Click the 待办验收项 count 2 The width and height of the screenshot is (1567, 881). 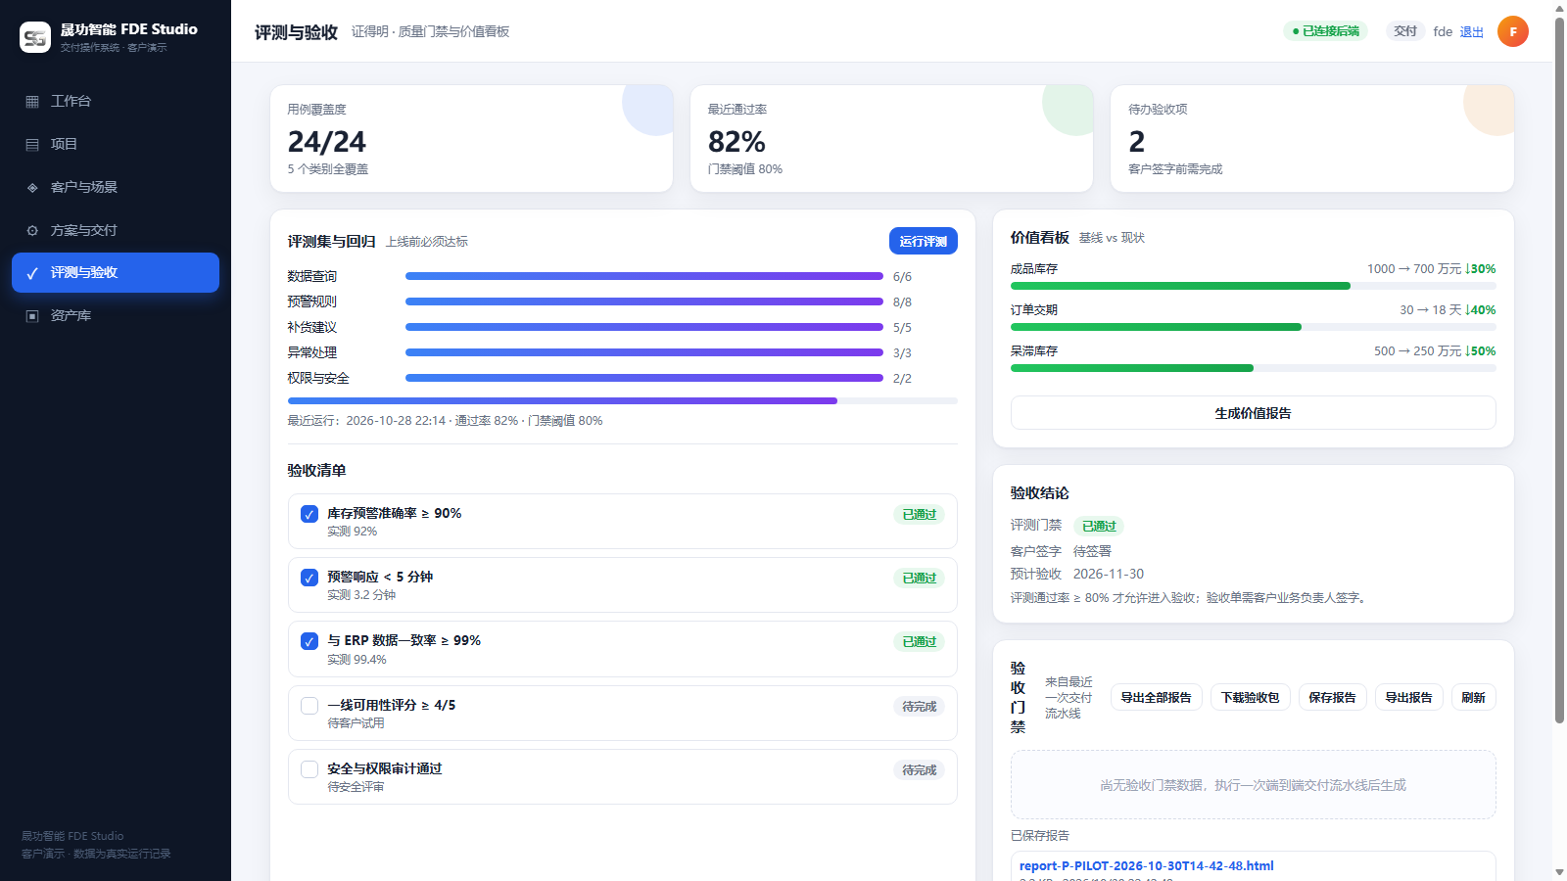pos(1136,142)
